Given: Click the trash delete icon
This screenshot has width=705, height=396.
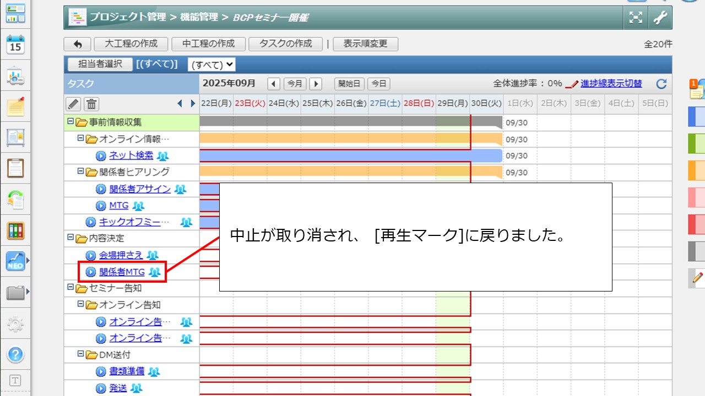Looking at the screenshot, I should (x=91, y=103).
